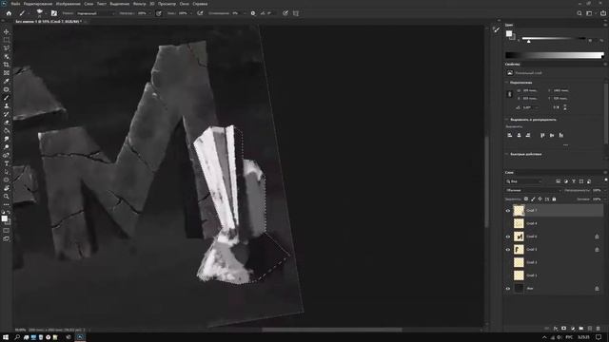The height and width of the screenshot is (342, 609).
Task: Select the Horizontal Type tool
Action: click(7, 163)
